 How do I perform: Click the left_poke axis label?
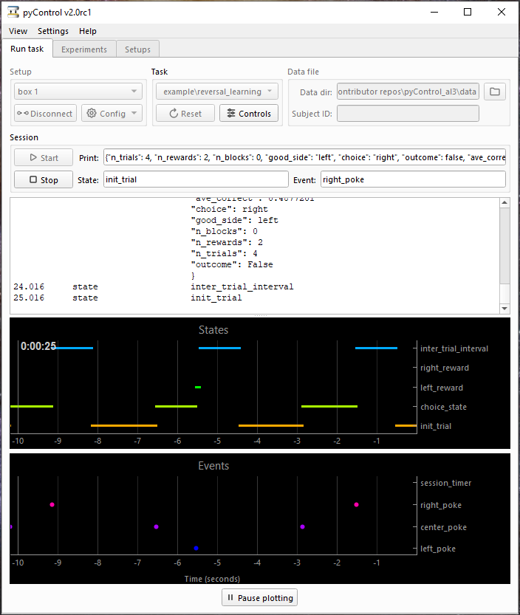(x=438, y=549)
